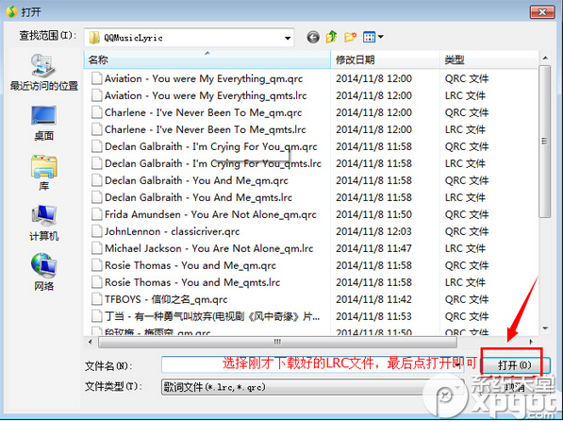Click the 2014/11/8 12:03 date cell

[x=373, y=231]
